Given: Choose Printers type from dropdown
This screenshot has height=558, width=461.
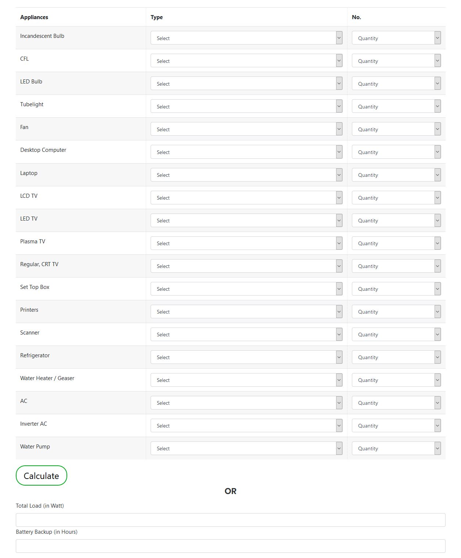Looking at the screenshot, I should (x=246, y=311).
